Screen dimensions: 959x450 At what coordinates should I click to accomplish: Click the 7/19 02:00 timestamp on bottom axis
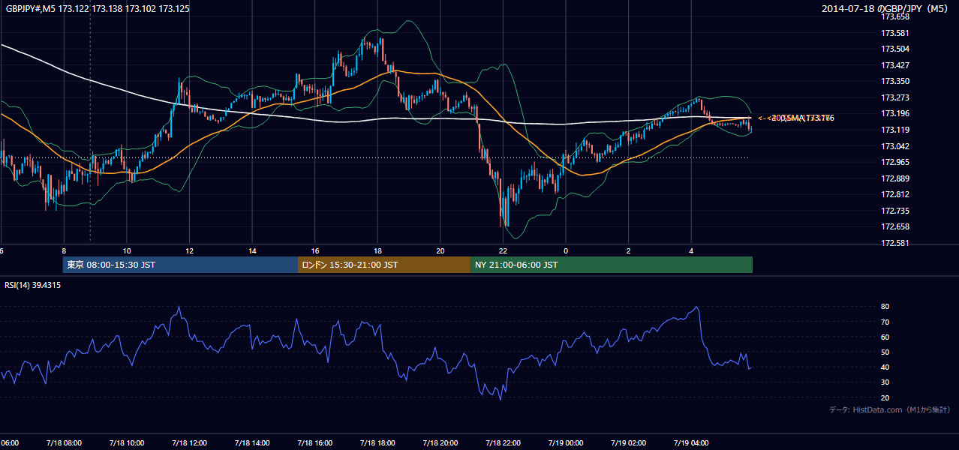(629, 442)
